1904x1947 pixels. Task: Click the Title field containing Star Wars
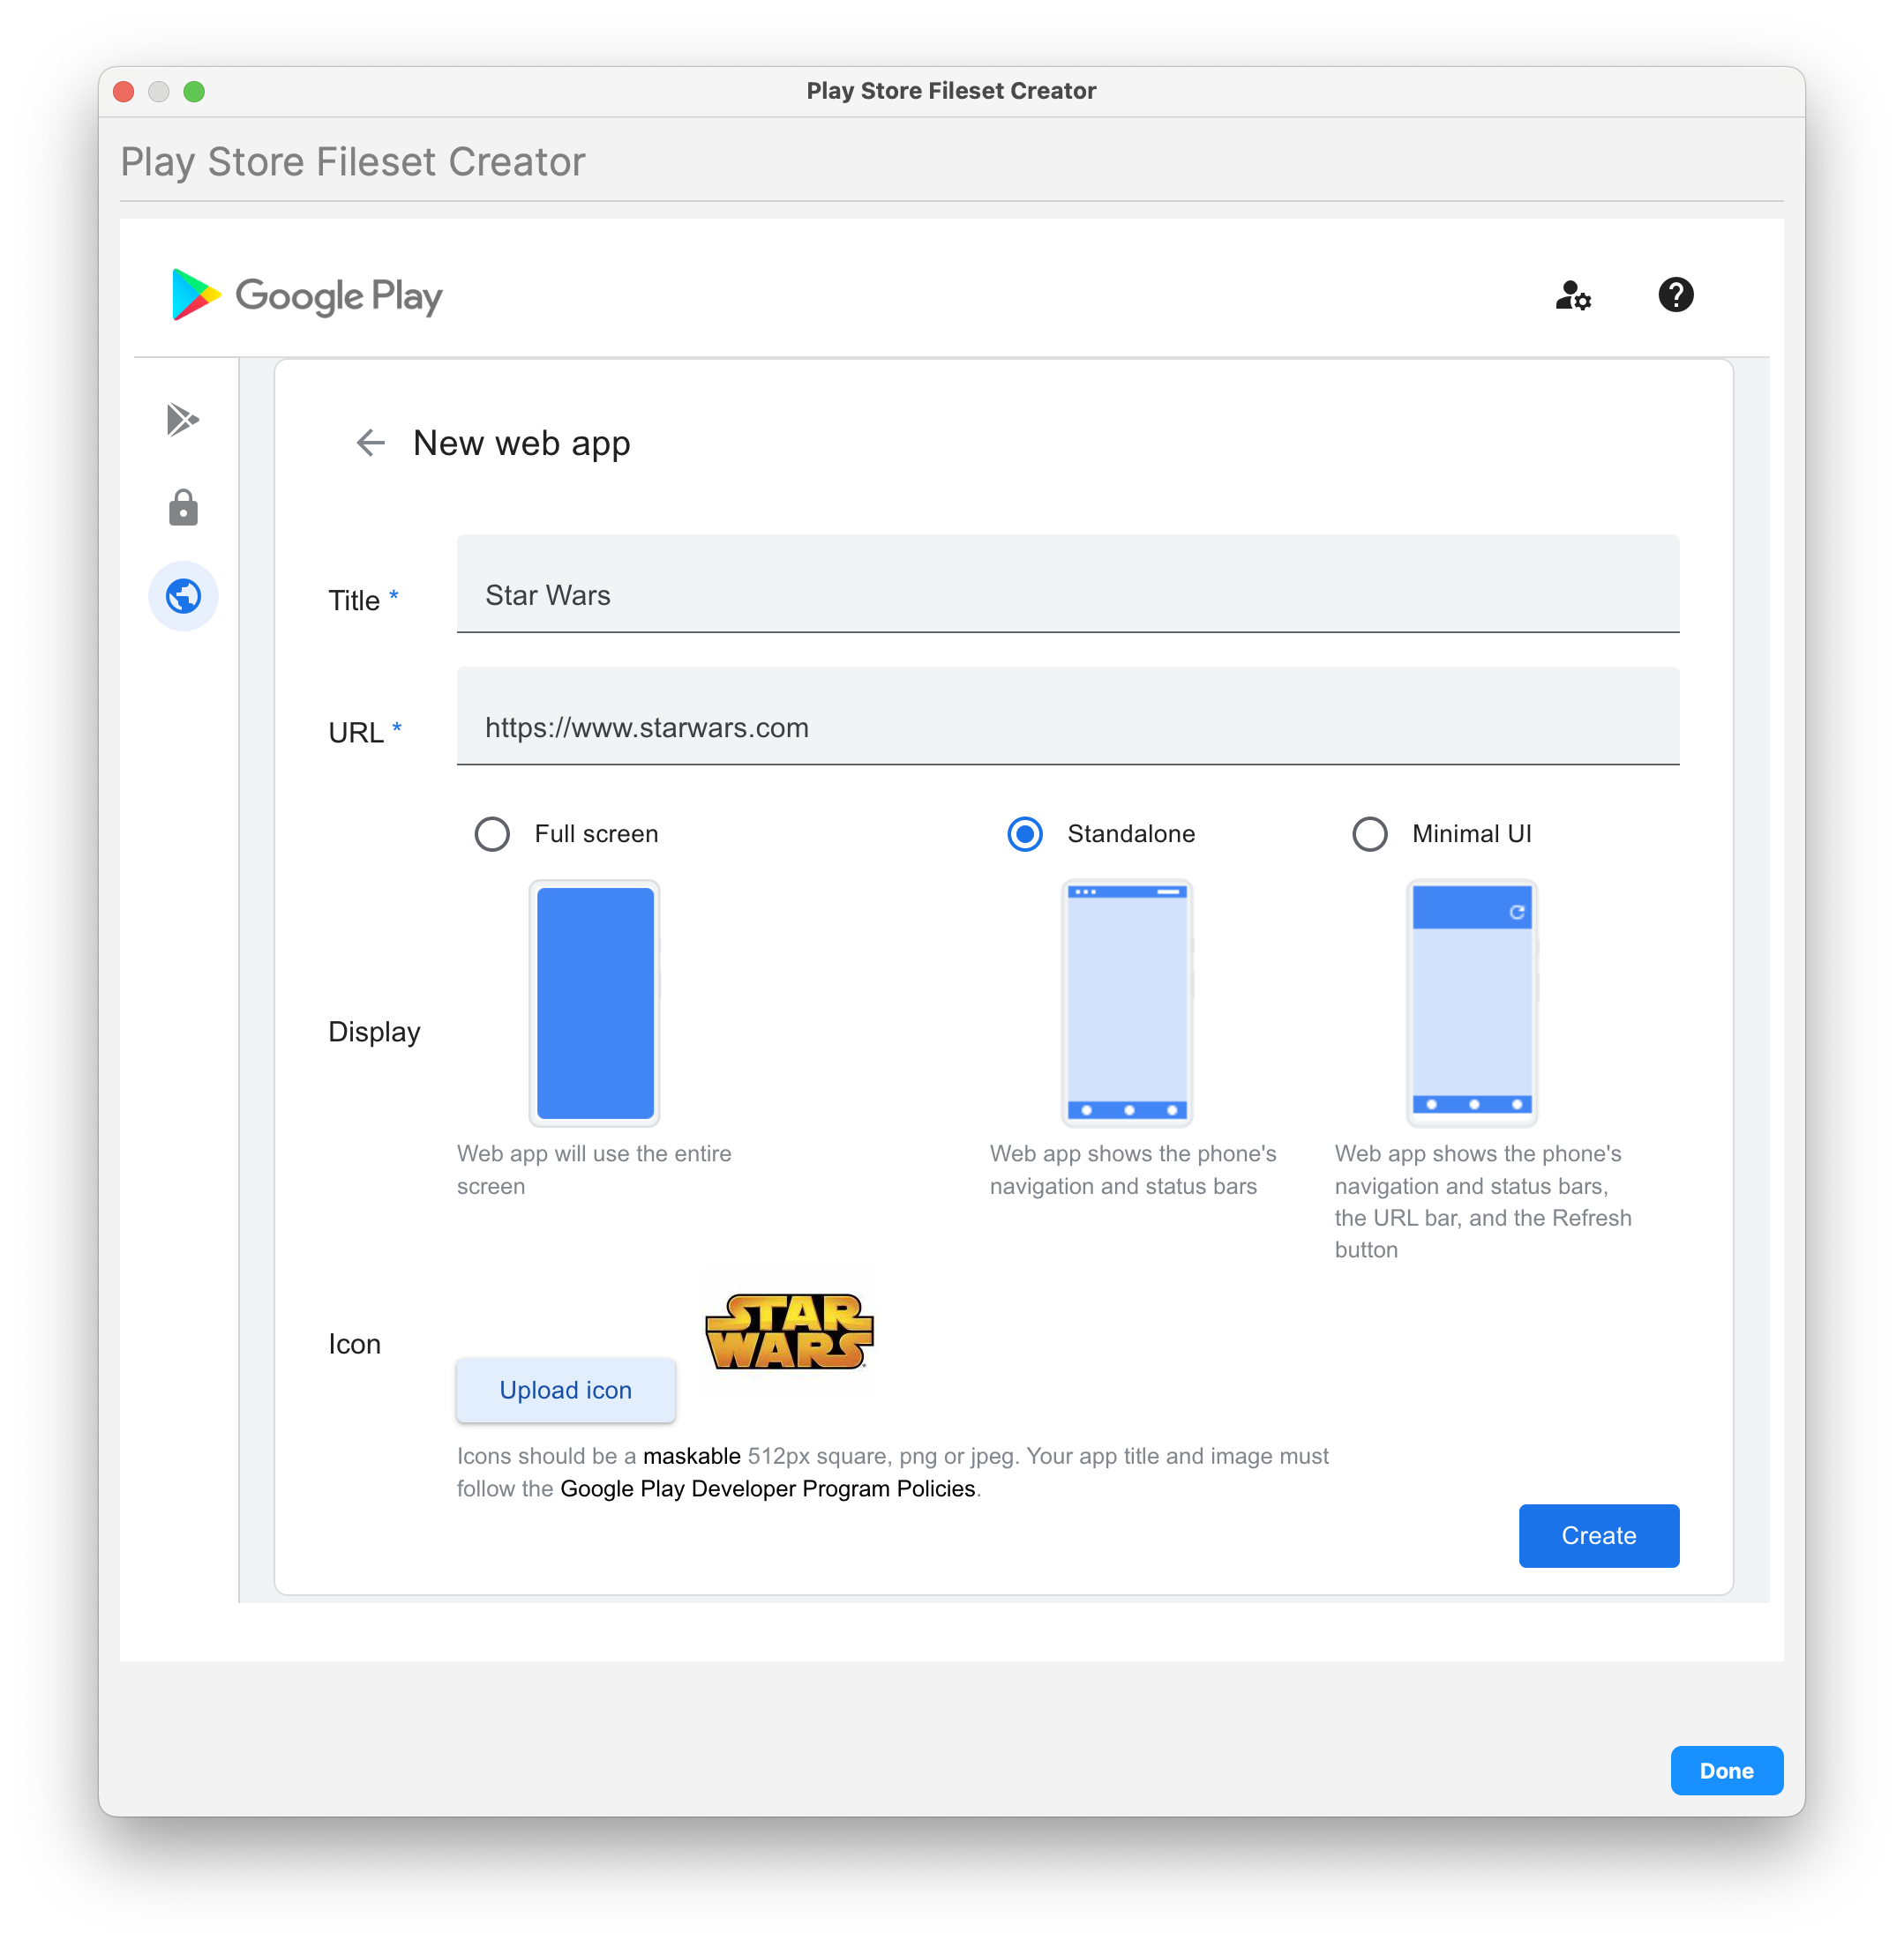click(1068, 584)
